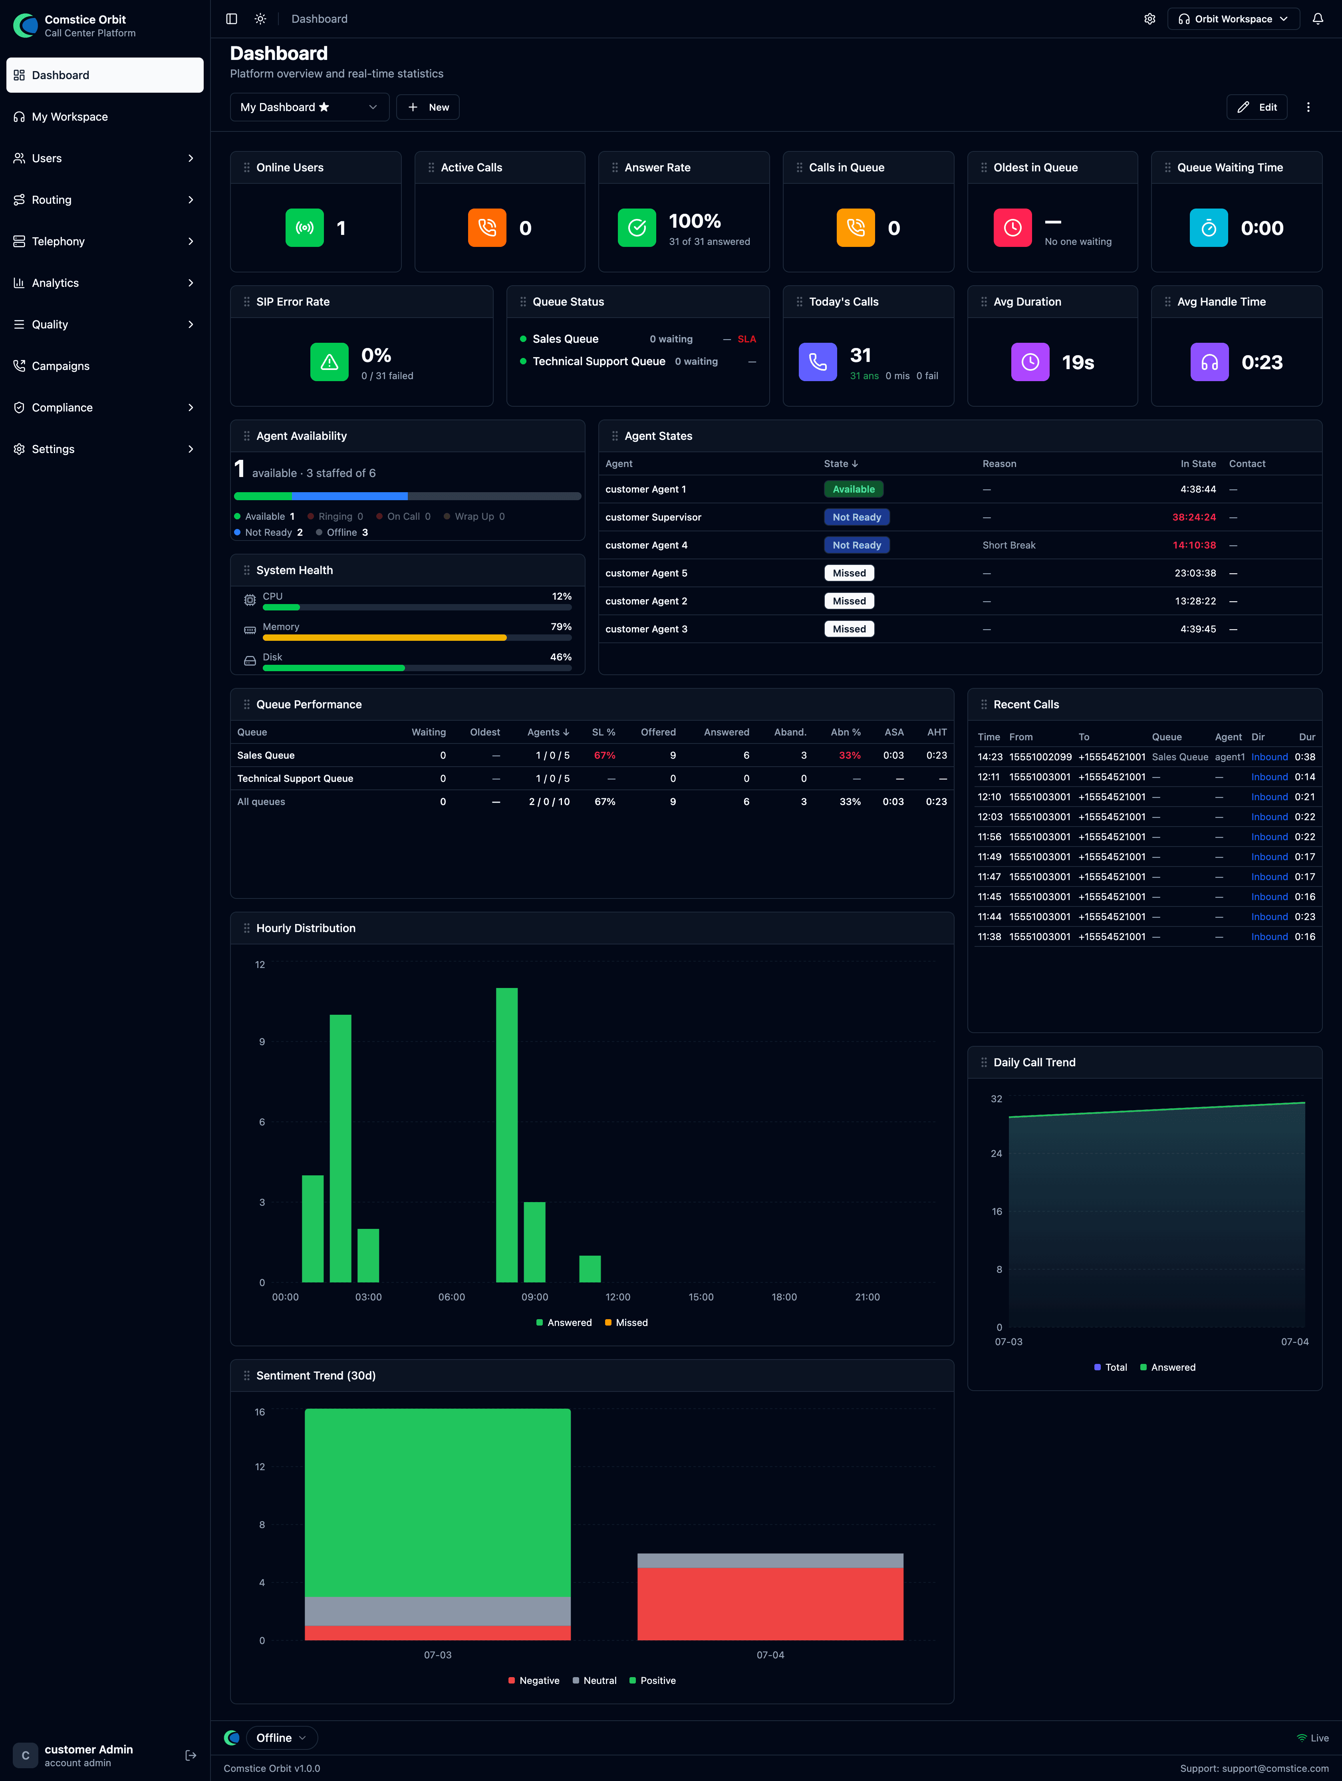1342x1781 pixels.
Task: Click the CPU usage progress bar
Action: [417, 607]
